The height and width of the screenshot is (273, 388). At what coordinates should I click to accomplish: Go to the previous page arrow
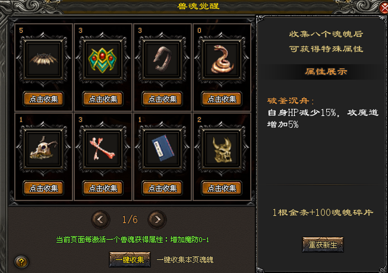coord(100,219)
